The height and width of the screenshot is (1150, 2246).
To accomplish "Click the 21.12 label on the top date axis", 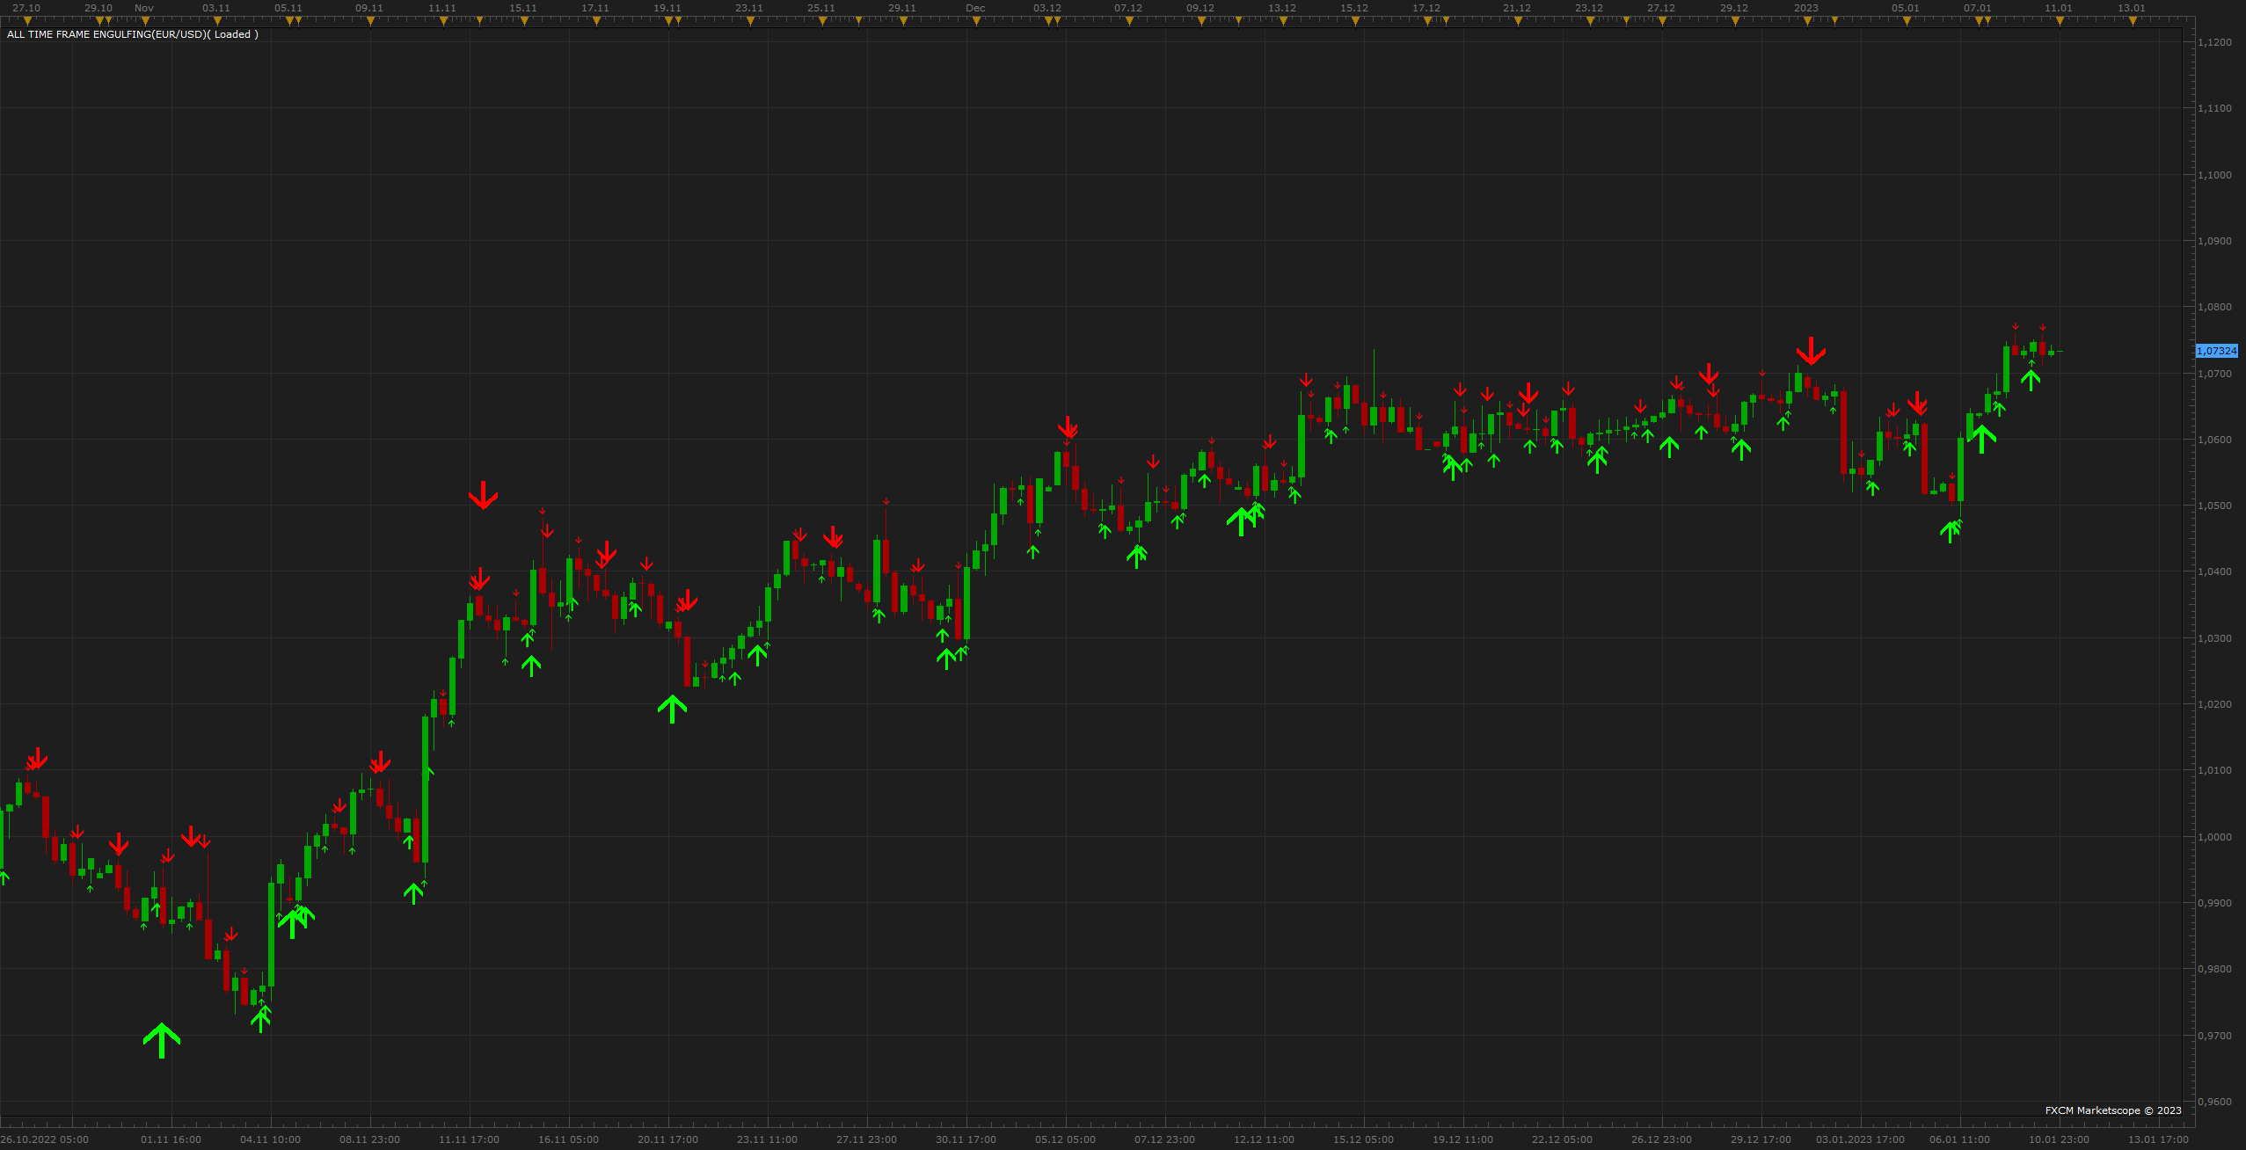I will [x=1517, y=8].
